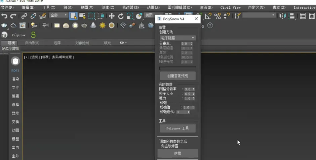Click the cloud render icon
Screen dimensions: 316x160
click(13, 25)
